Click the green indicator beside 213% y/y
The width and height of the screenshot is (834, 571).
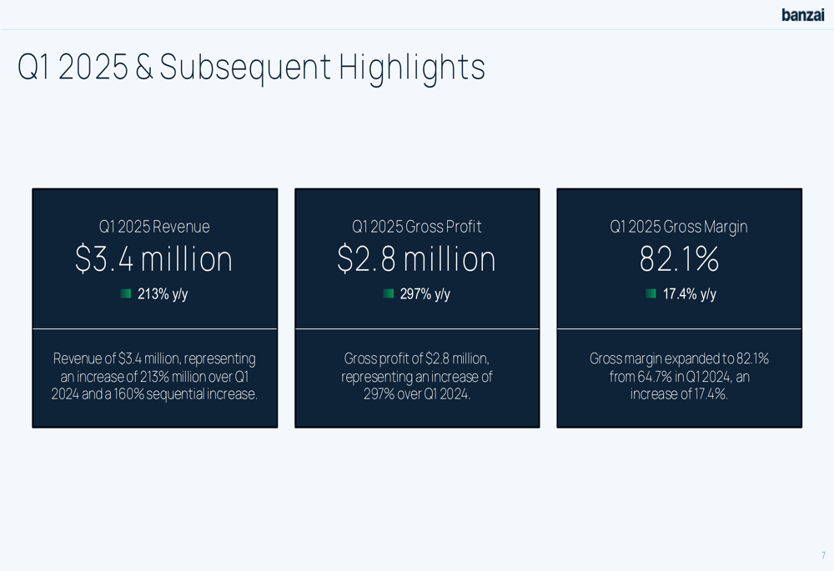(x=126, y=293)
